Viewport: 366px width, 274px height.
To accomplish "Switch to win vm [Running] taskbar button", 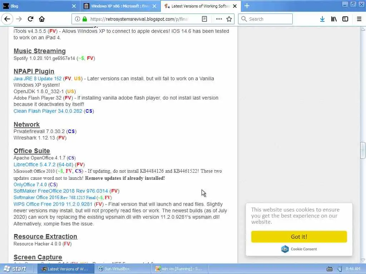I will tap(179, 269).
